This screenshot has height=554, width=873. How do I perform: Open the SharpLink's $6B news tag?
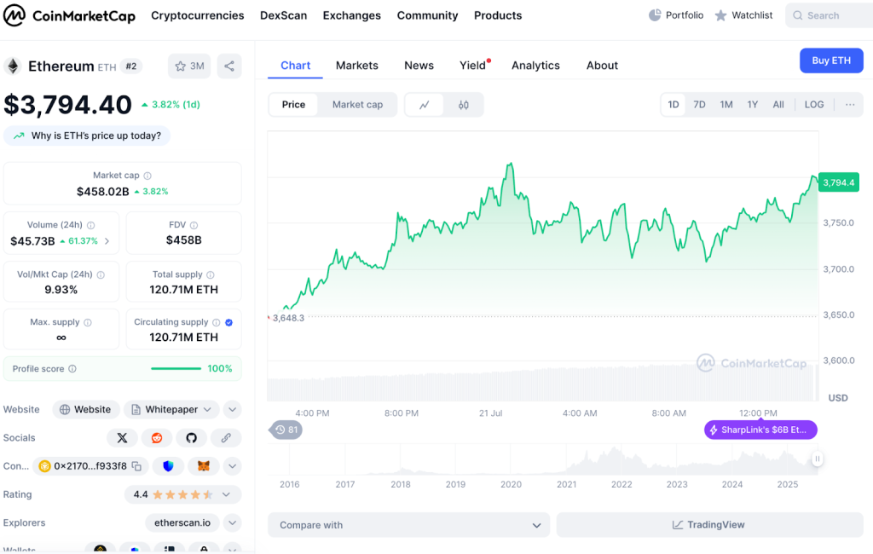point(760,430)
